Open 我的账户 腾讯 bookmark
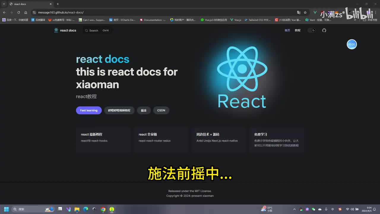The width and height of the screenshot is (380, 214). pyautogui.click(x=183, y=20)
